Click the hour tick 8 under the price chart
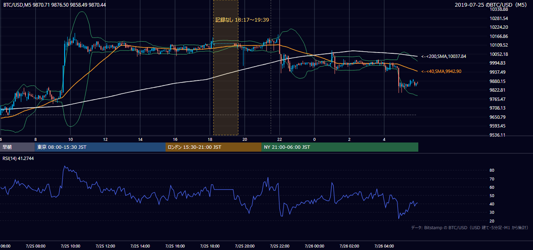533x250 pixels. [x=35, y=140]
